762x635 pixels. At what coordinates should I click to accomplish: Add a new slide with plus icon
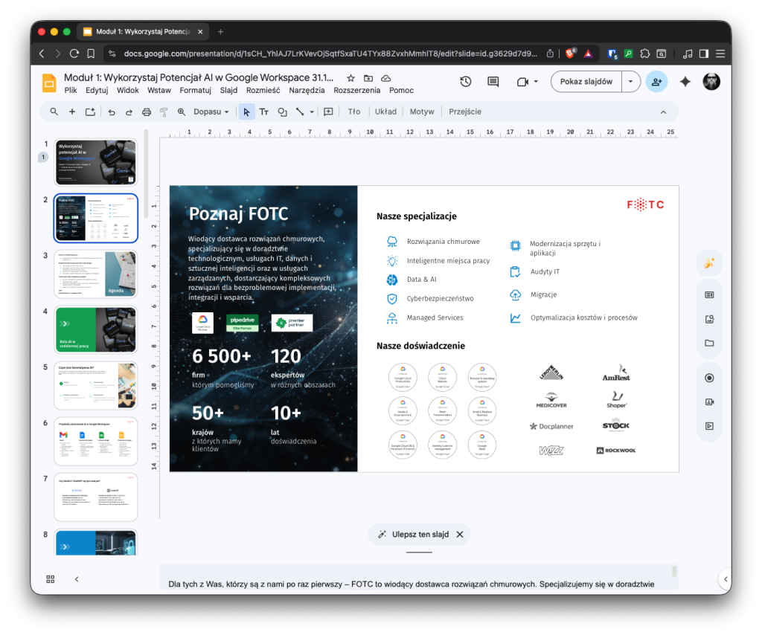tap(72, 112)
